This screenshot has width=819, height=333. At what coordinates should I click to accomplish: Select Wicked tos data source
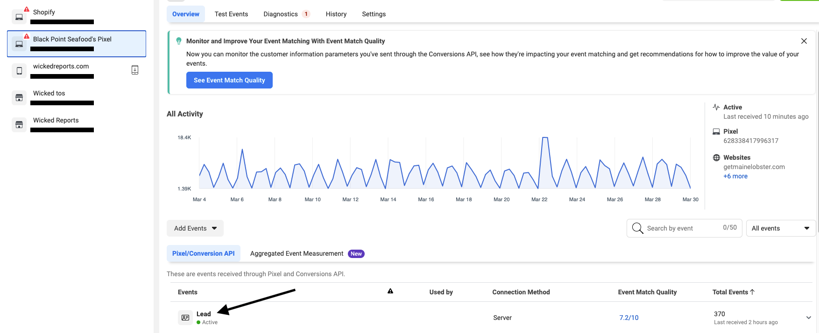tap(77, 98)
